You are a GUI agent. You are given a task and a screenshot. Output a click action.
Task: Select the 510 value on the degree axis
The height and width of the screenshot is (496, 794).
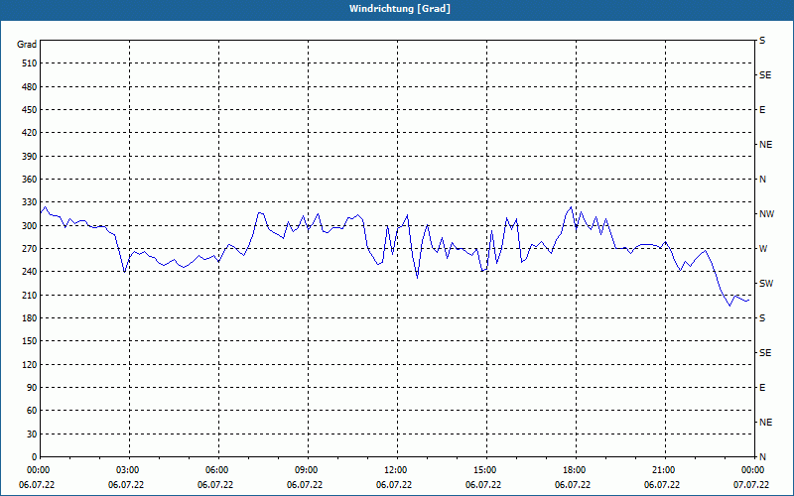[x=30, y=63]
